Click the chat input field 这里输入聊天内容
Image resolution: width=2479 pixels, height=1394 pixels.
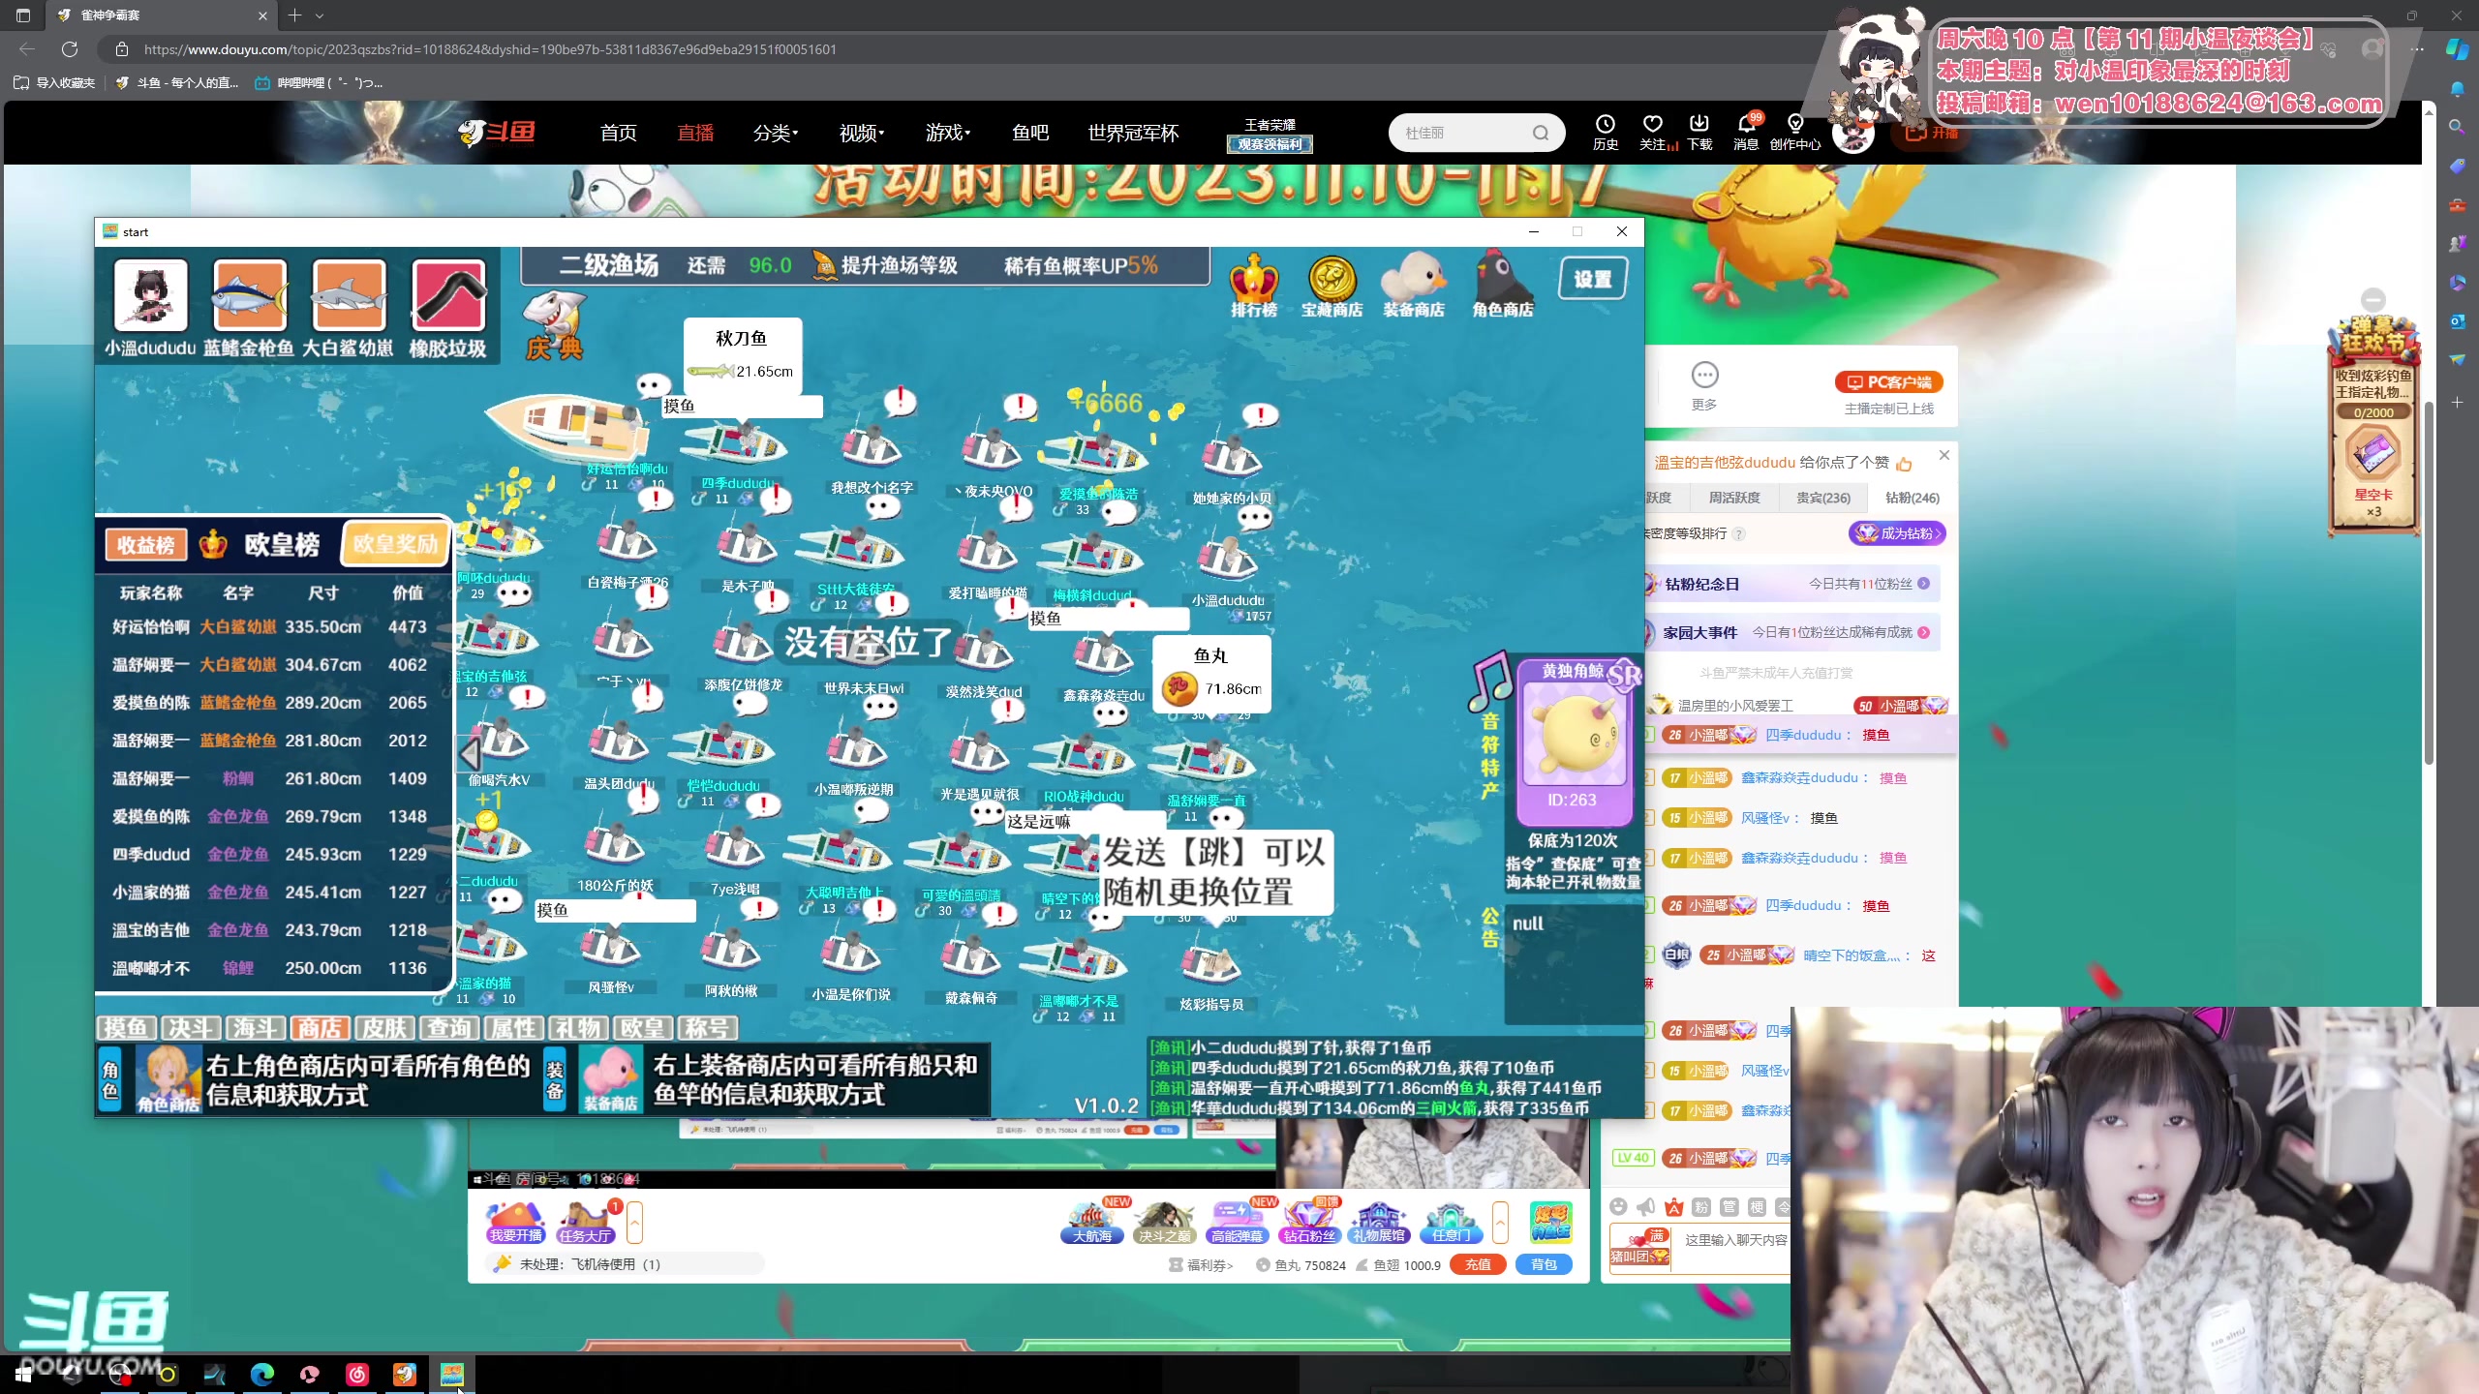point(1735,1240)
